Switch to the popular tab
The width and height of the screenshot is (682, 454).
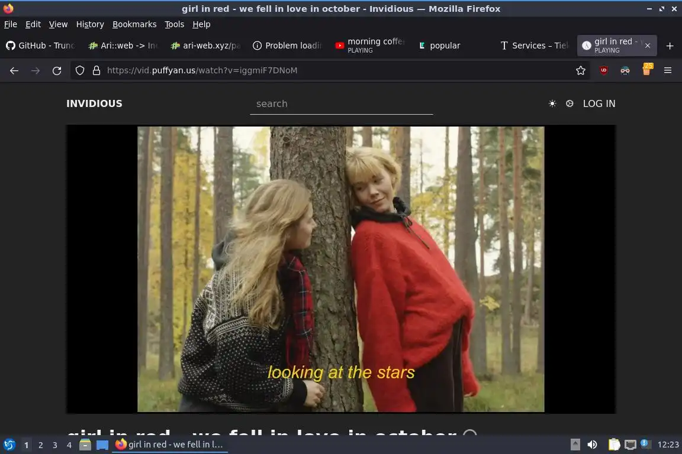click(x=452, y=46)
